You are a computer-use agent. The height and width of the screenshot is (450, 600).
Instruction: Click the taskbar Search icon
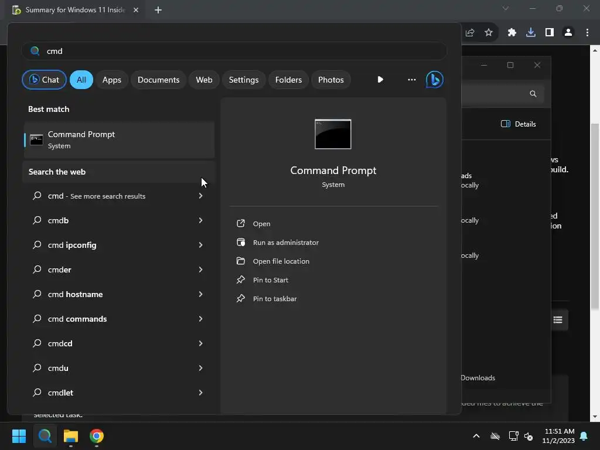(45, 436)
